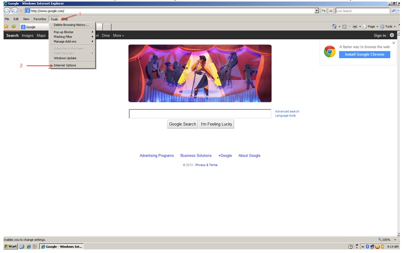Expand Manage Add-ons submenu

pyautogui.click(x=72, y=41)
